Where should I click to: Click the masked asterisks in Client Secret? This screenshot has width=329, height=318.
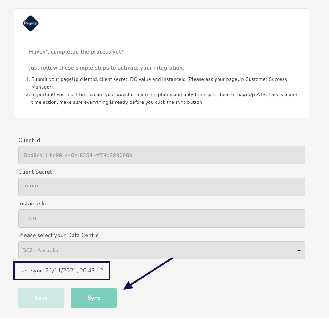click(x=31, y=187)
